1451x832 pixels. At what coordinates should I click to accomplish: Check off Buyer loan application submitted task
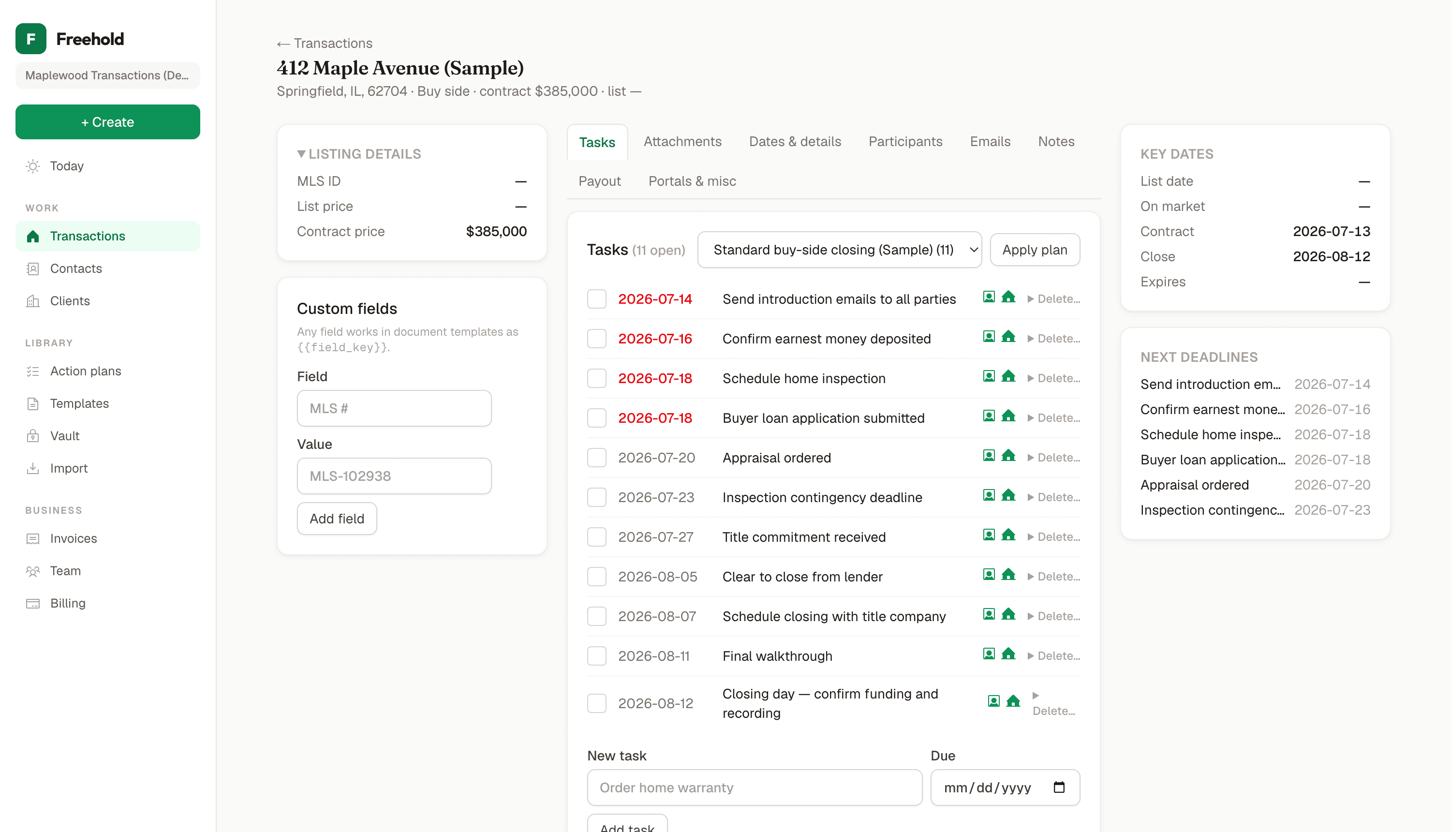pyautogui.click(x=597, y=418)
